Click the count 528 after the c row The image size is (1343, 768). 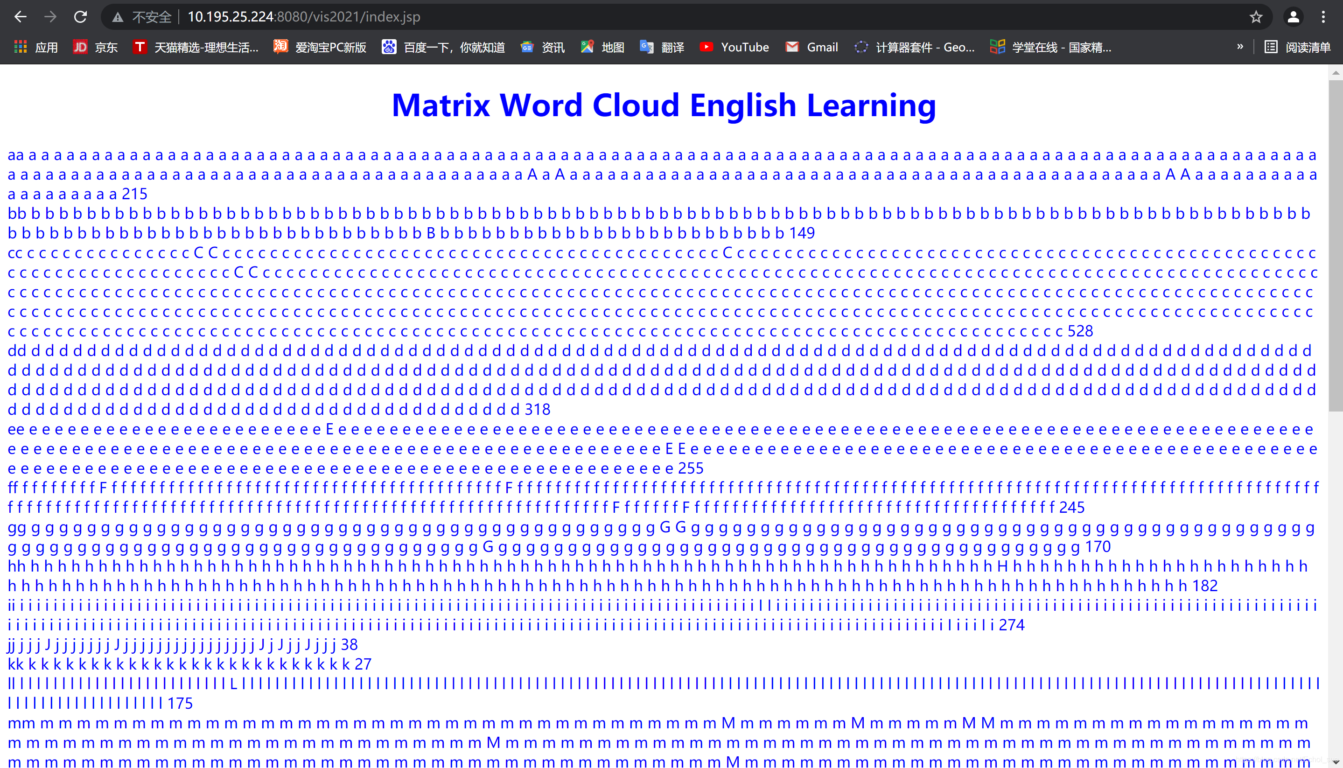click(1080, 331)
